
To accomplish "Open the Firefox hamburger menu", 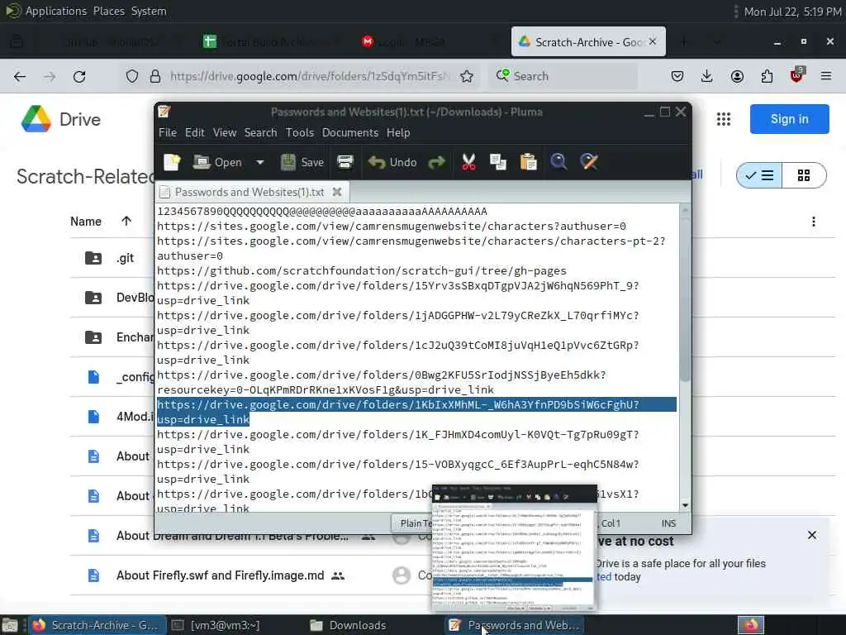I will (x=826, y=76).
